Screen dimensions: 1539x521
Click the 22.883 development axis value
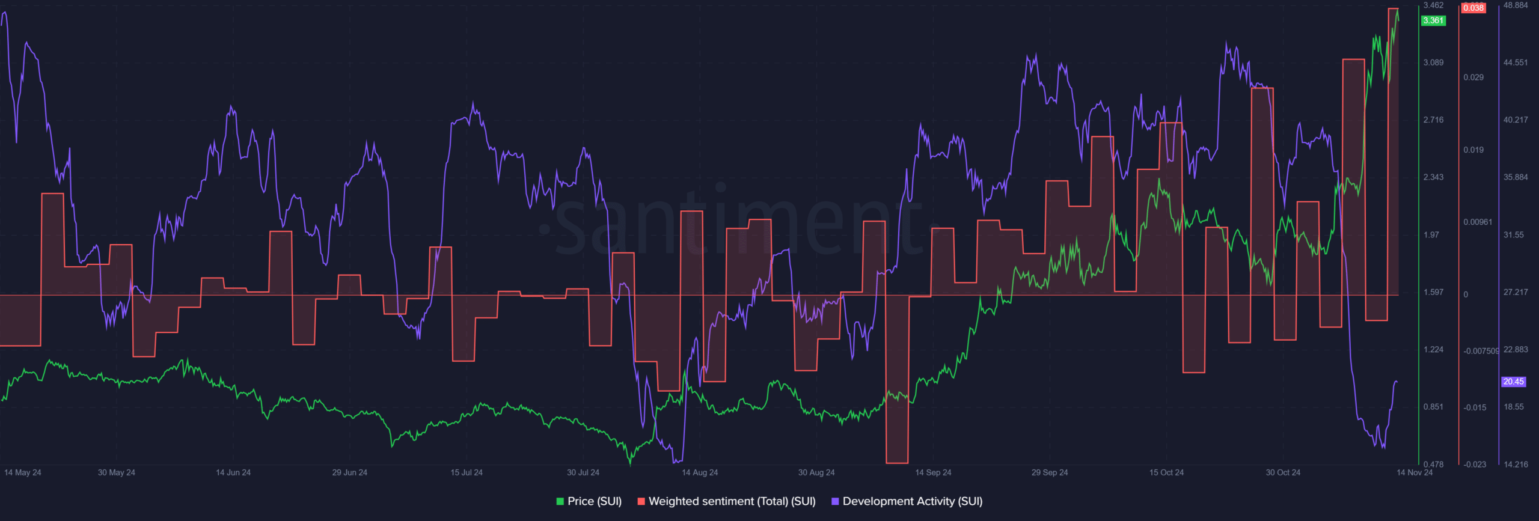tap(1516, 350)
